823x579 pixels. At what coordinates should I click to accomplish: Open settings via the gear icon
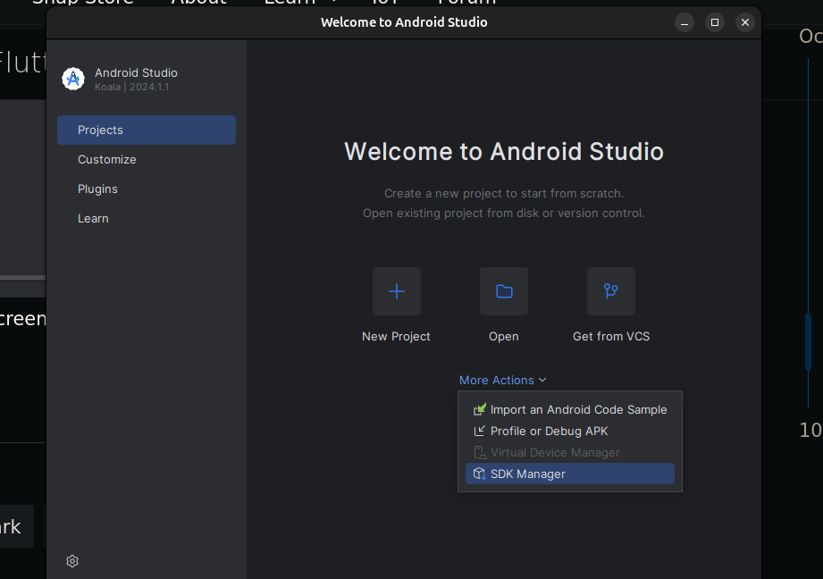pos(72,561)
